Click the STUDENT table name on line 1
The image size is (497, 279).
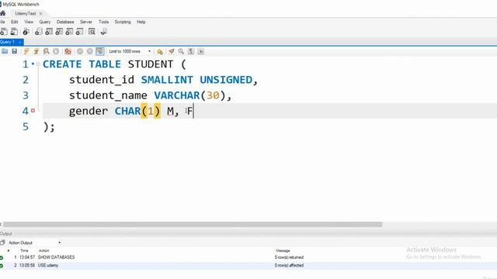pyautogui.click(x=151, y=64)
